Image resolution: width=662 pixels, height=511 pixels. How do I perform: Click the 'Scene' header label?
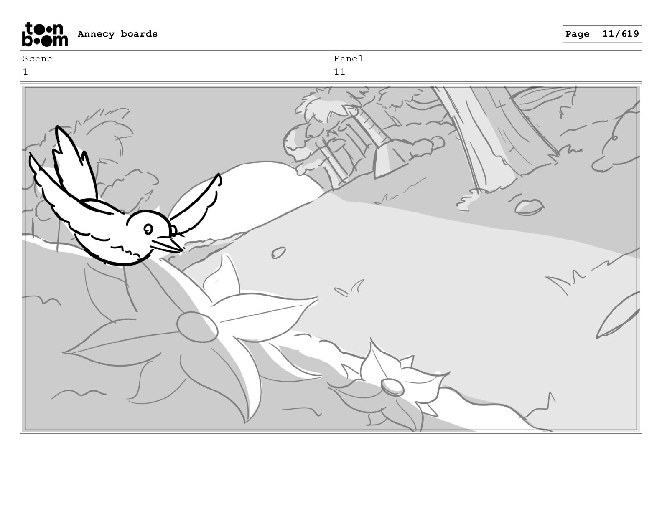point(38,59)
